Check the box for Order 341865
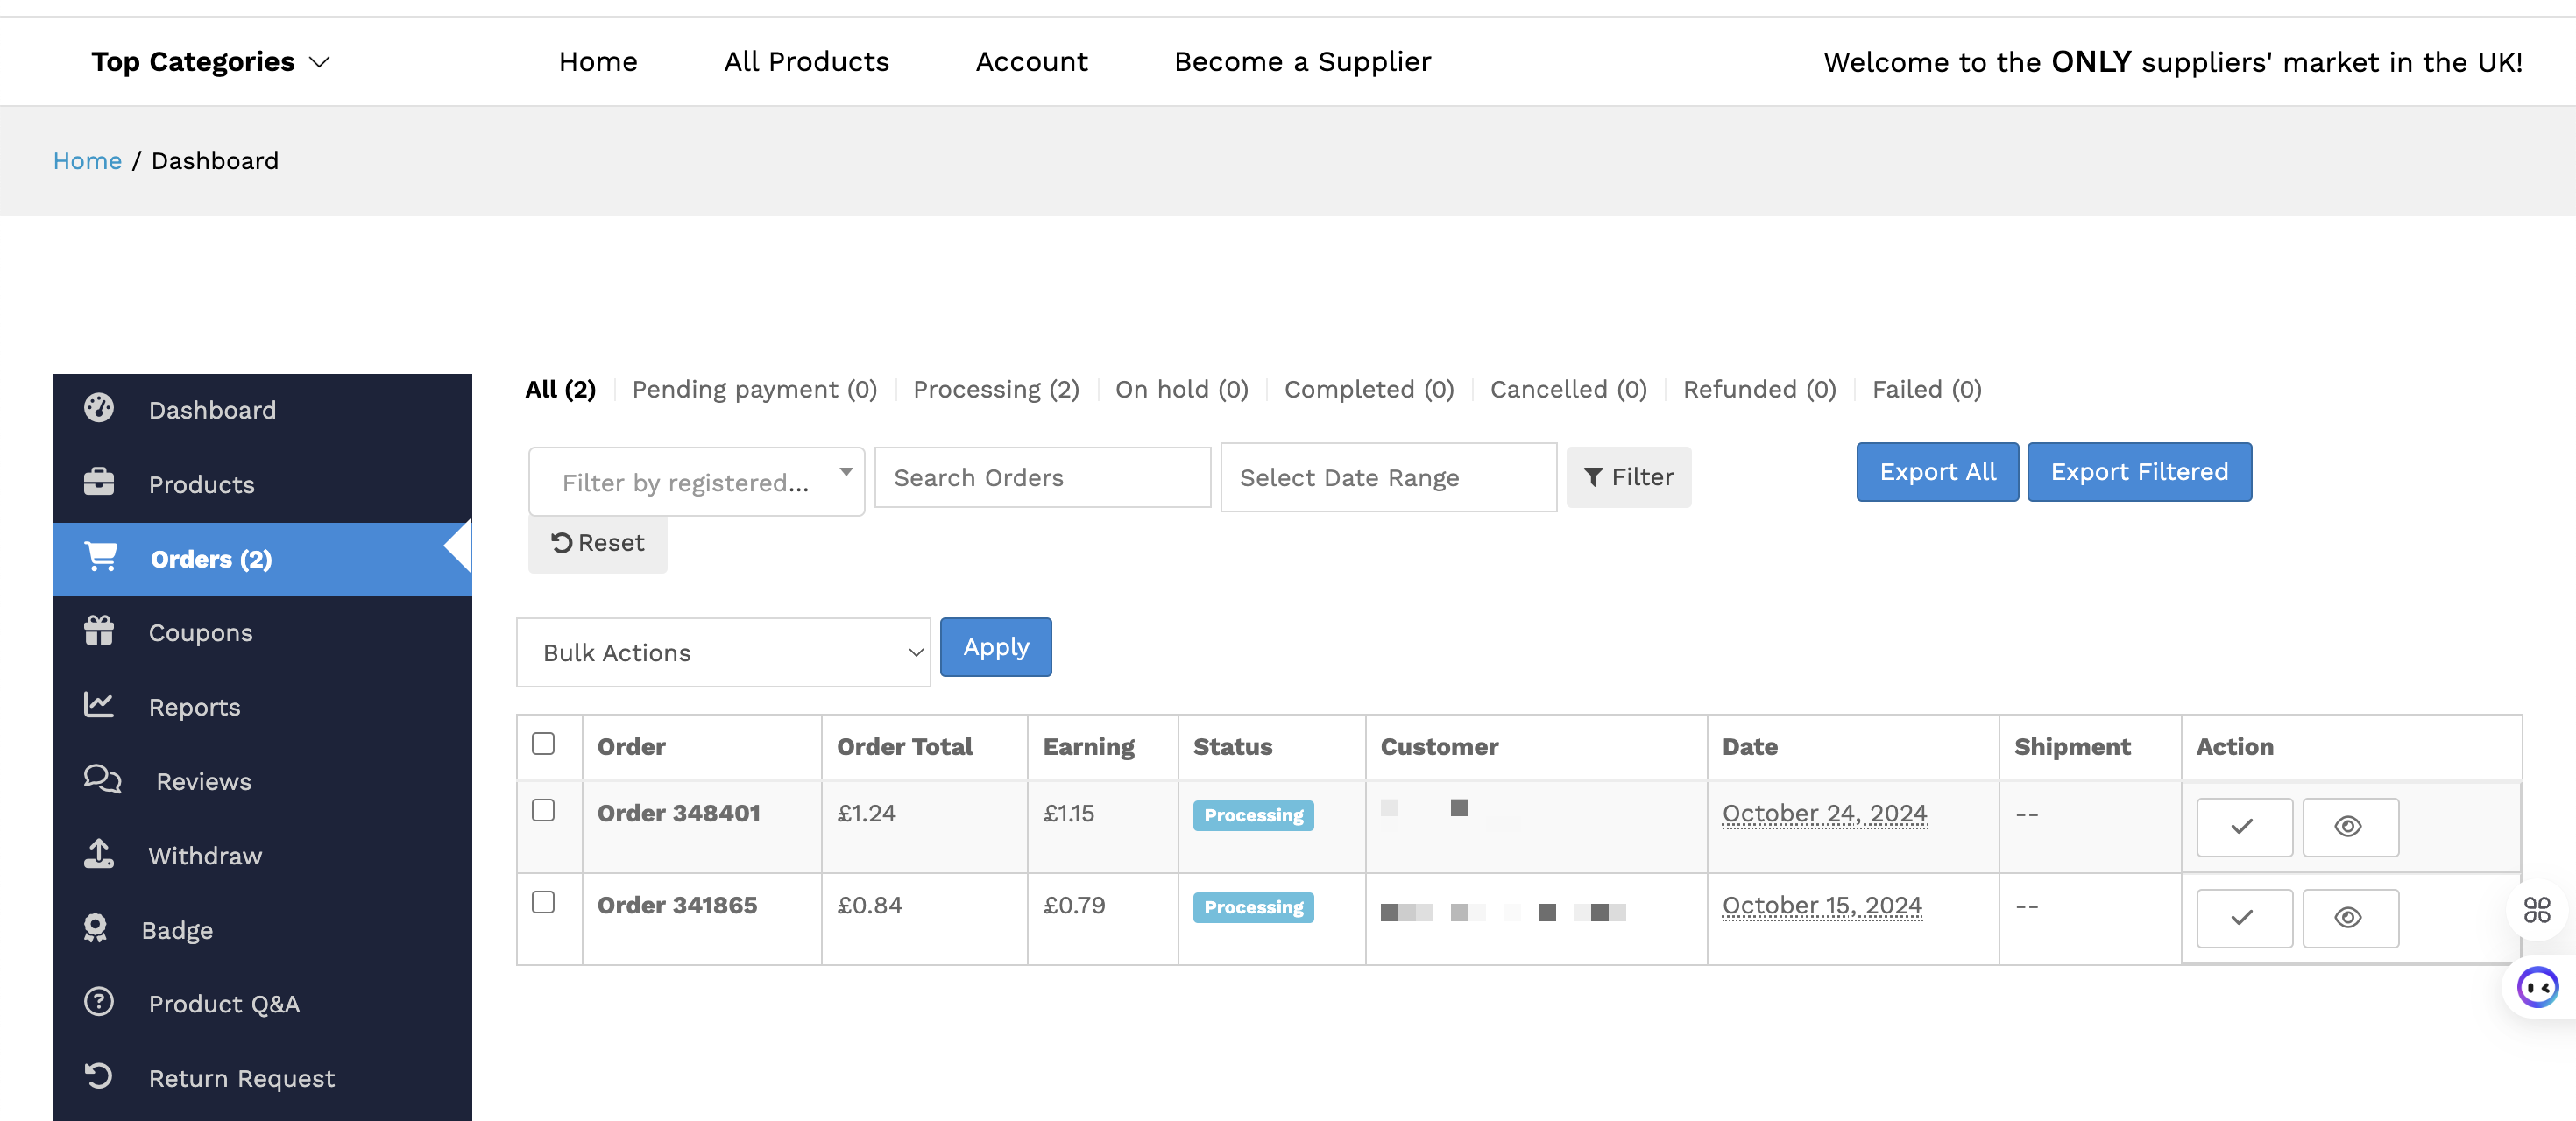The image size is (2576, 1121). pos(543,902)
